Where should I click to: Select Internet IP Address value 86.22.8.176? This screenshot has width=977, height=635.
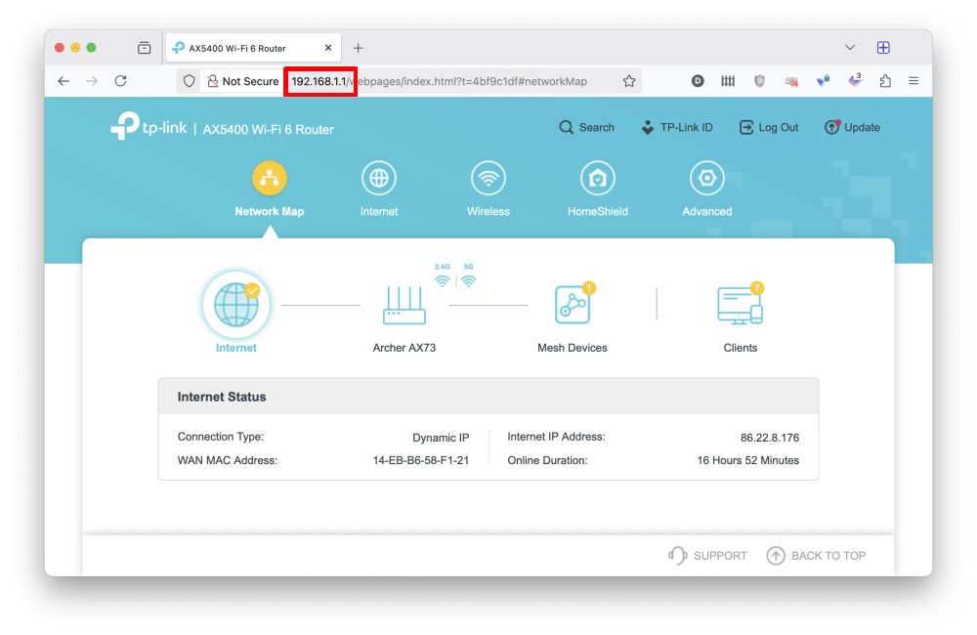770,438
